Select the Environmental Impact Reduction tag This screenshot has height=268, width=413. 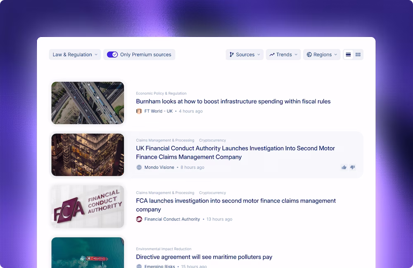pyautogui.click(x=164, y=249)
